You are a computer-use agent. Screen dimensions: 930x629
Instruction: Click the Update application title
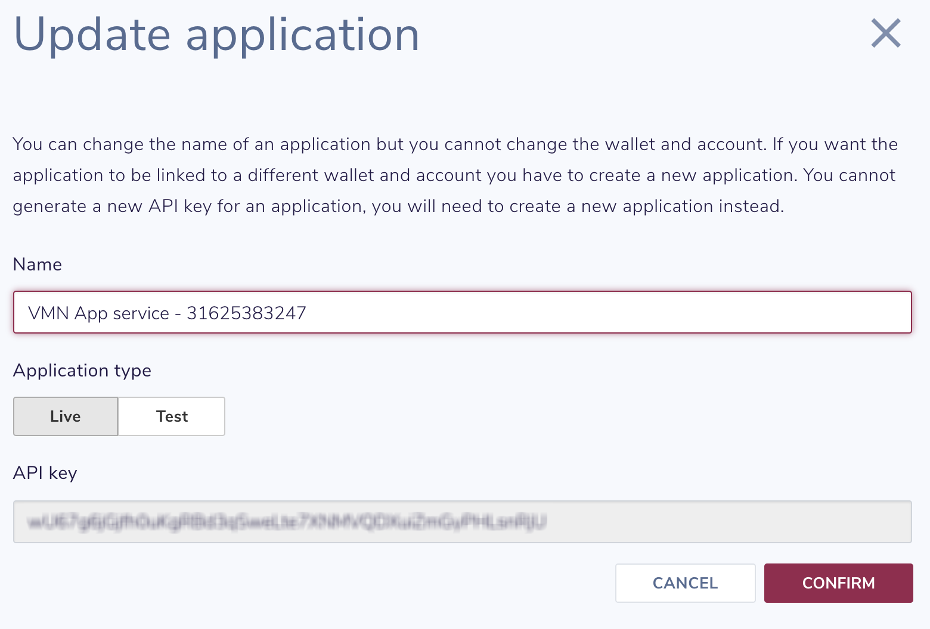coord(217,34)
